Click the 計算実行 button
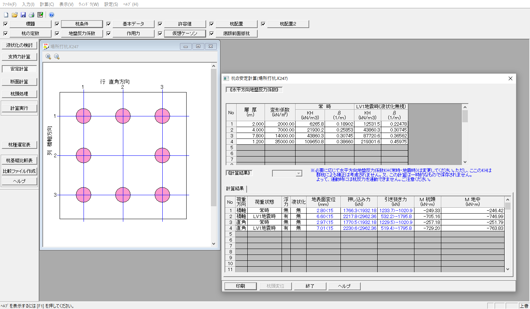 [x=19, y=108]
